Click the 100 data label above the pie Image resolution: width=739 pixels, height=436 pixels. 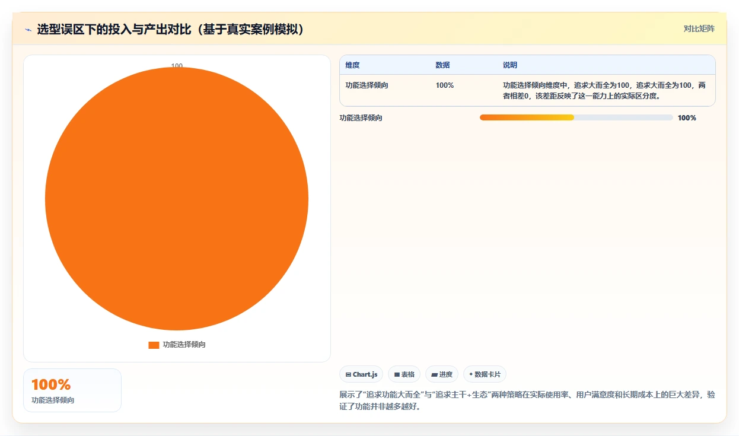click(177, 66)
